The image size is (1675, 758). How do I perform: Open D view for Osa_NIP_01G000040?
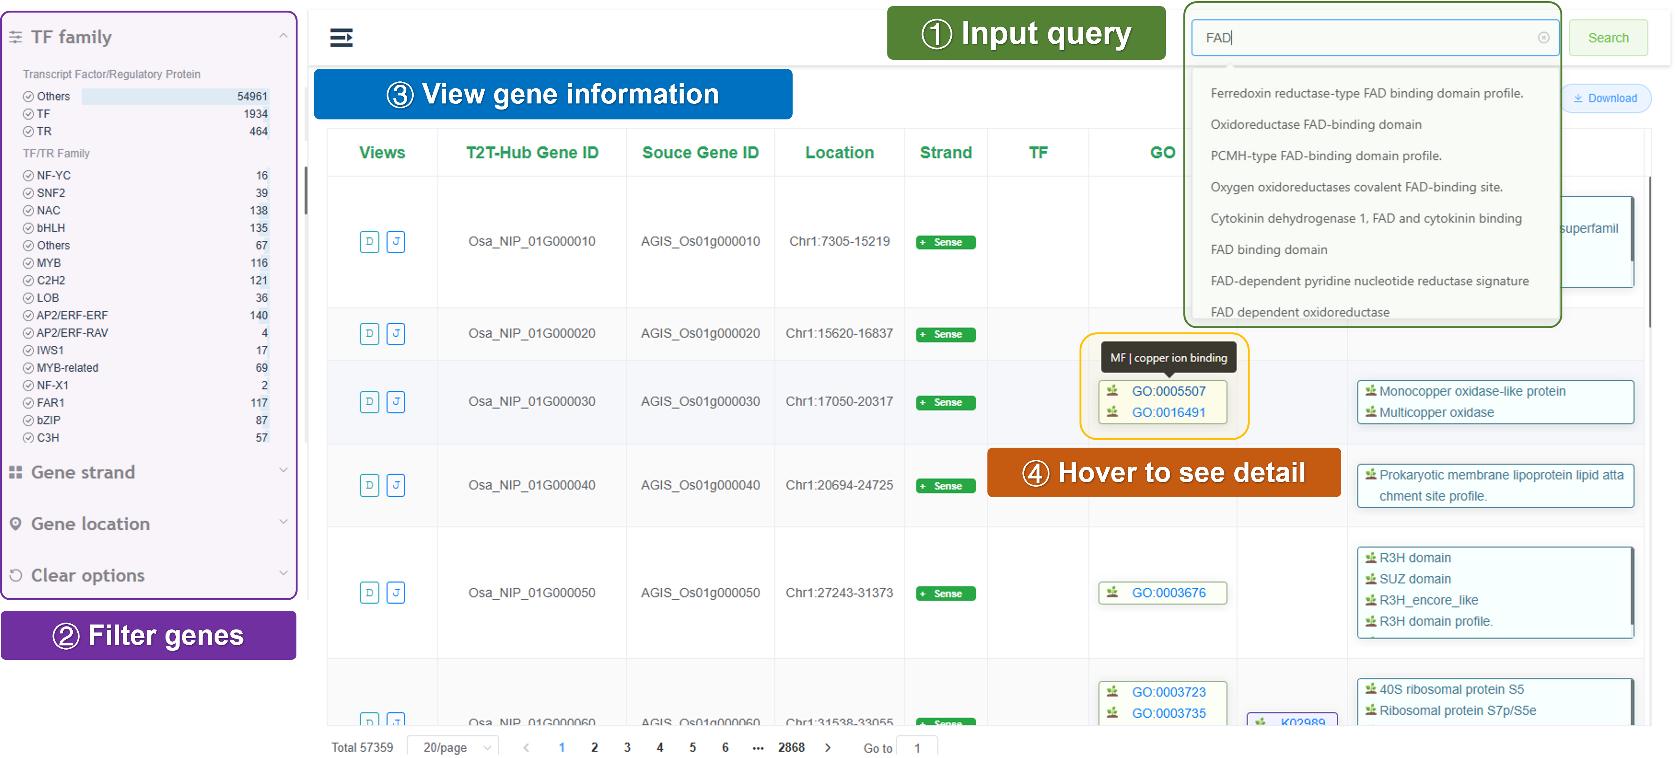coord(369,485)
